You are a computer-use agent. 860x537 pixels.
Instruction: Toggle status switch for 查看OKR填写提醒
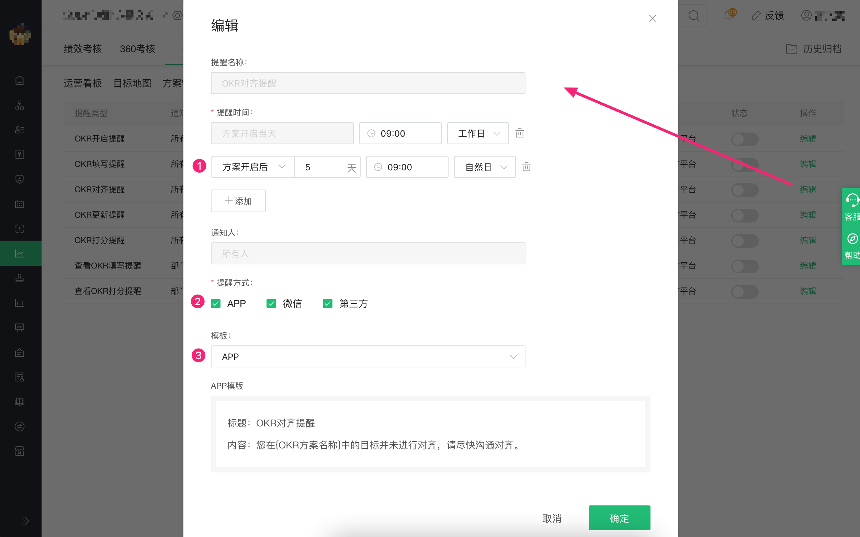[x=745, y=266]
